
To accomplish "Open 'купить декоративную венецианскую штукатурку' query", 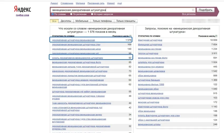I will point(77,58).
